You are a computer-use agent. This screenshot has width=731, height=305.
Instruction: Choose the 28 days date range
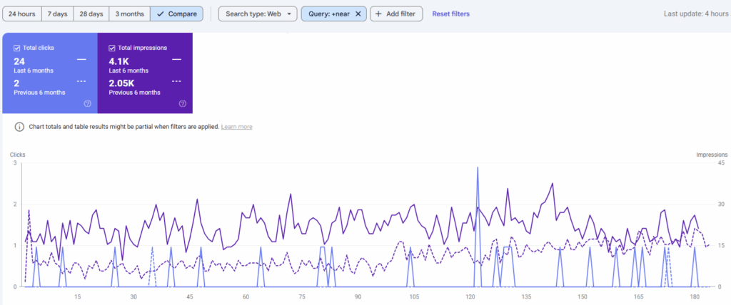91,14
